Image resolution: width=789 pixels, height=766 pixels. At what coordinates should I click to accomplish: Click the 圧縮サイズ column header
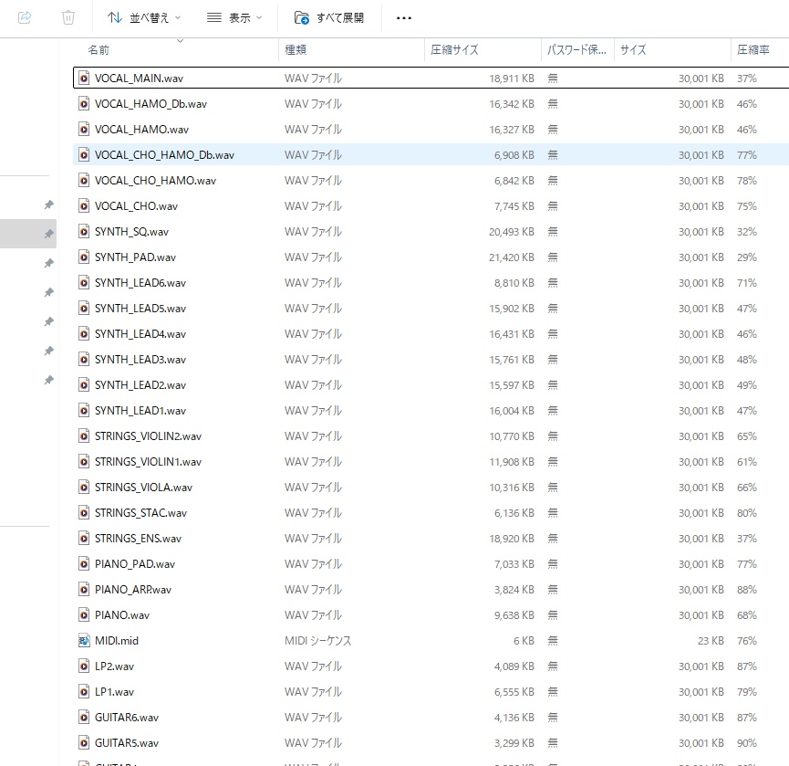click(454, 50)
